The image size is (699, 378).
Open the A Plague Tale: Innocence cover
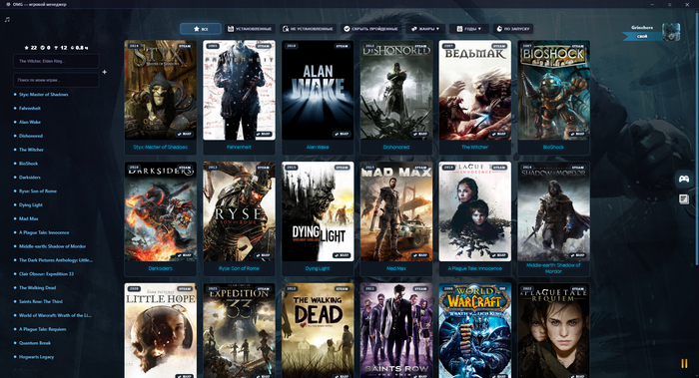pyautogui.click(x=475, y=211)
